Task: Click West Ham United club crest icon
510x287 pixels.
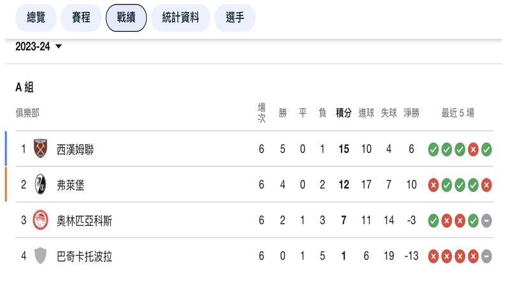Action: [40, 149]
